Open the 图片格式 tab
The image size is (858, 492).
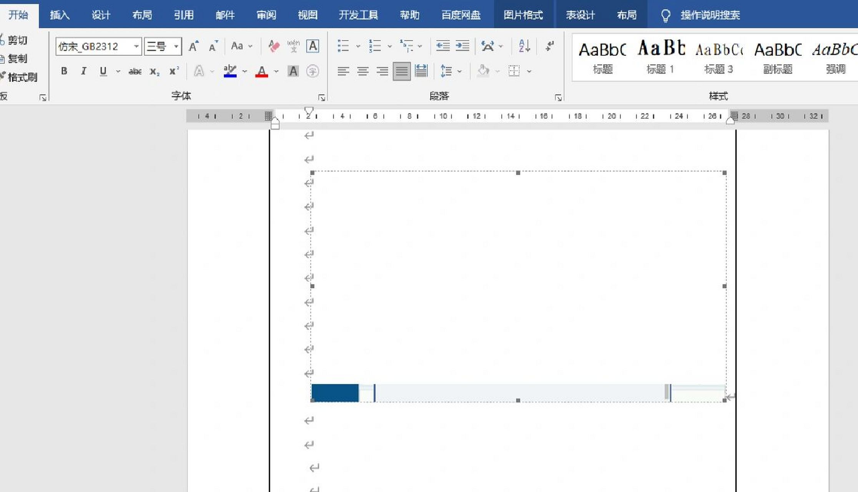point(523,15)
